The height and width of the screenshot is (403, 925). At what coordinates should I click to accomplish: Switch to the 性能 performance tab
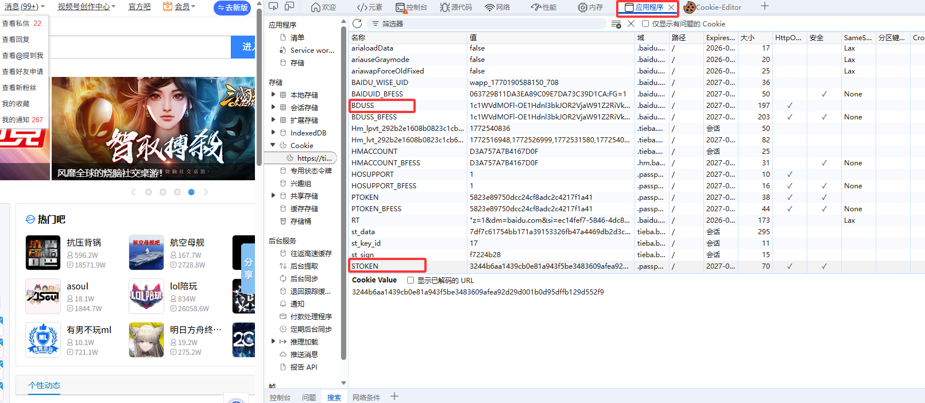tap(544, 7)
